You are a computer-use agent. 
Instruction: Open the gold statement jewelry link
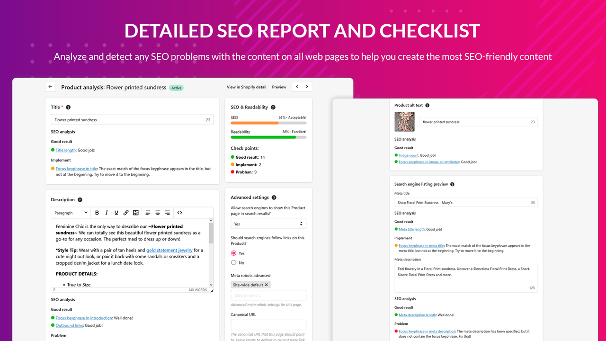click(x=169, y=250)
